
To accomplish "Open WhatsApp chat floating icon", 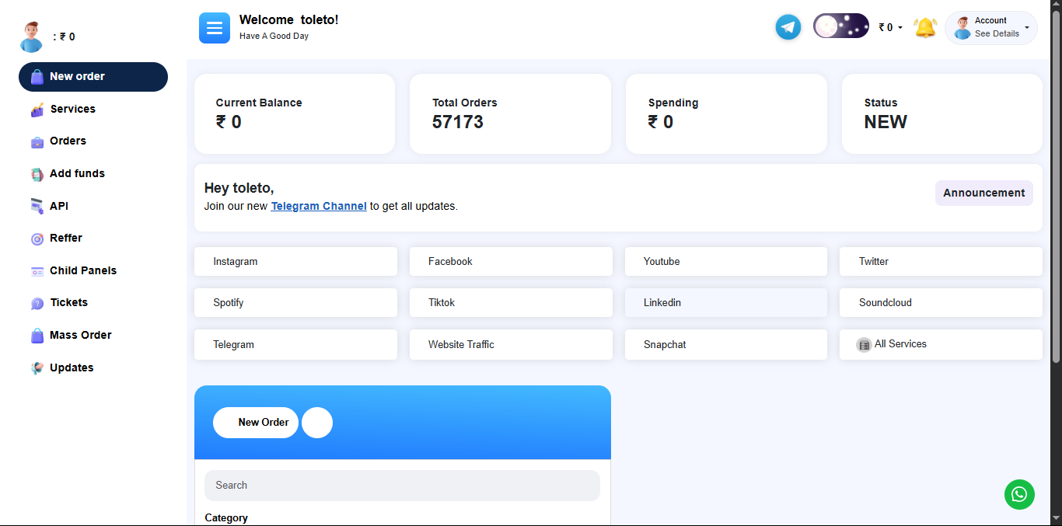I will coord(1019,494).
